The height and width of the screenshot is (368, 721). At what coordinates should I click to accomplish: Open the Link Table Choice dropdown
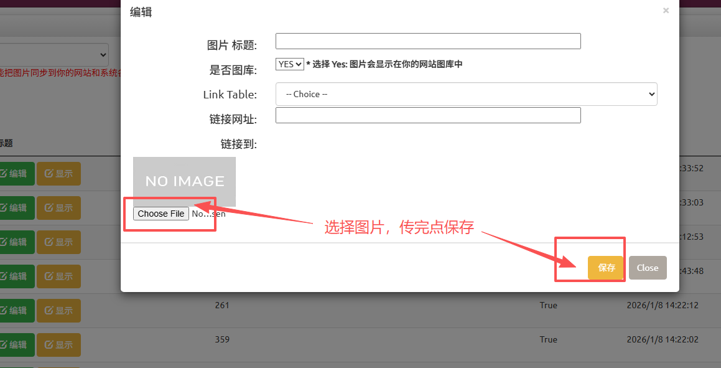coord(465,94)
